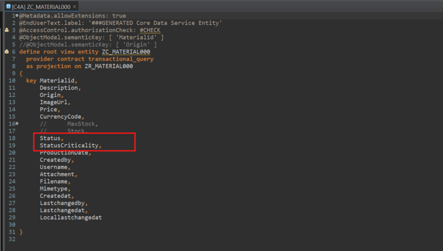Click line number 20 in the gutter
This screenshot has height=251, width=443.
click(x=12, y=153)
